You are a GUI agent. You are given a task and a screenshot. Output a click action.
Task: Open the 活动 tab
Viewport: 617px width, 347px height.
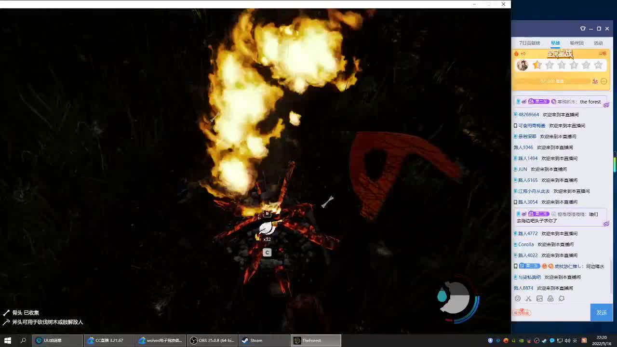point(598,43)
